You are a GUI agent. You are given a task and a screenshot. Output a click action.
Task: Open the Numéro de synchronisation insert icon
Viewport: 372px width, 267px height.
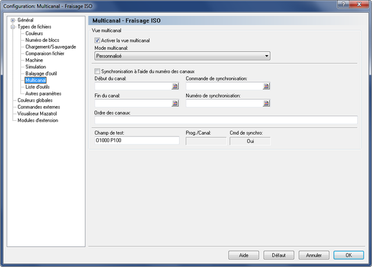point(266,103)
